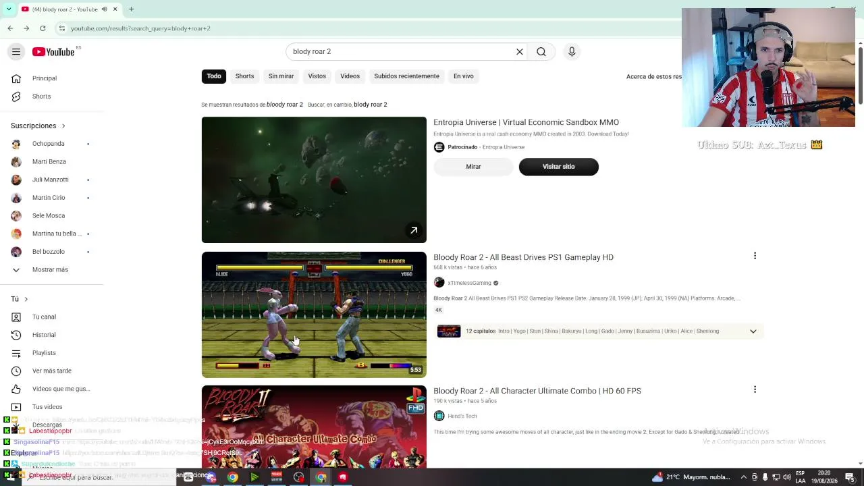The height and width of the screenshot is (486, 864).
Task: Select the Videos filter chip
Action: pyautogui.click(x=350, y=76)
